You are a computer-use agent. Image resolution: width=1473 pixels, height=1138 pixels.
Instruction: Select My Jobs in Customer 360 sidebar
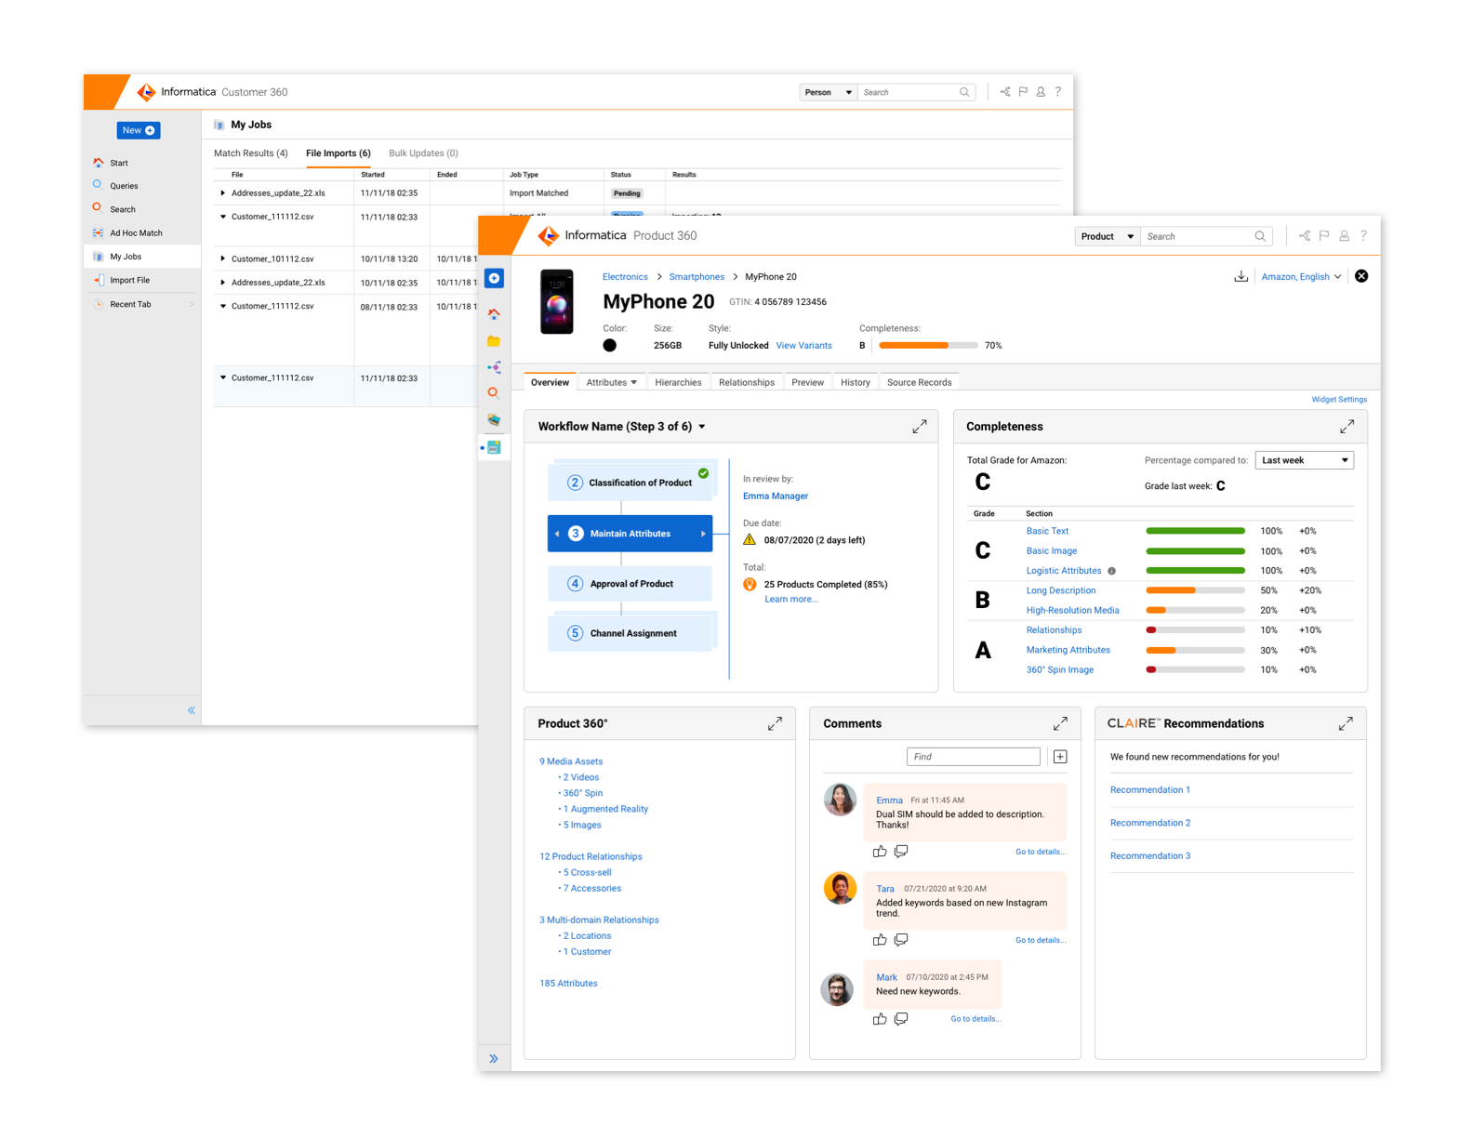pos(142,257)
